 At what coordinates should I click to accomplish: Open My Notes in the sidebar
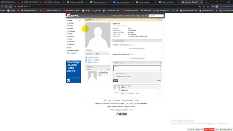(x=70, y=34)
